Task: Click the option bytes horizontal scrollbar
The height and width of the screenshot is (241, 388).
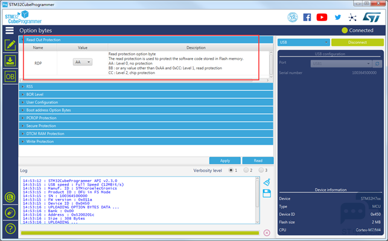Action: click(144, 80)
